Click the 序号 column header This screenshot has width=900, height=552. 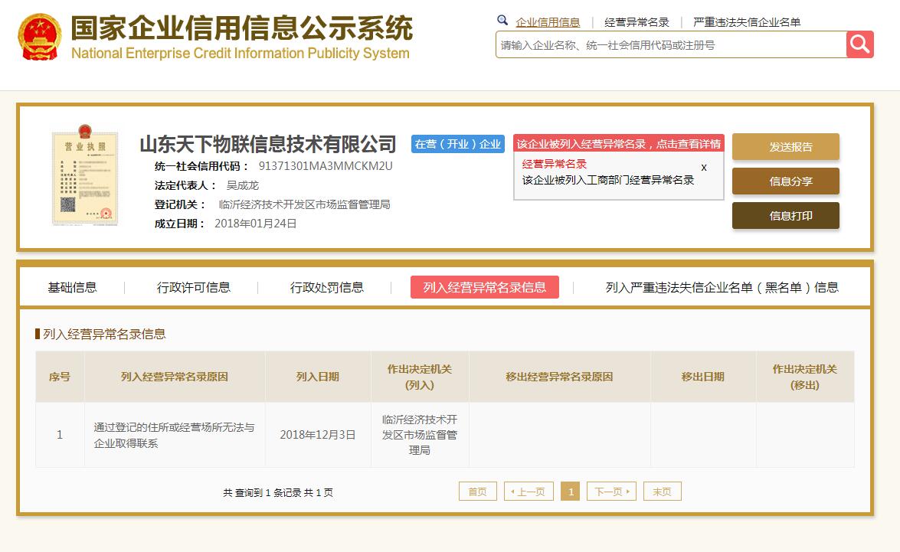click(60, 377)
